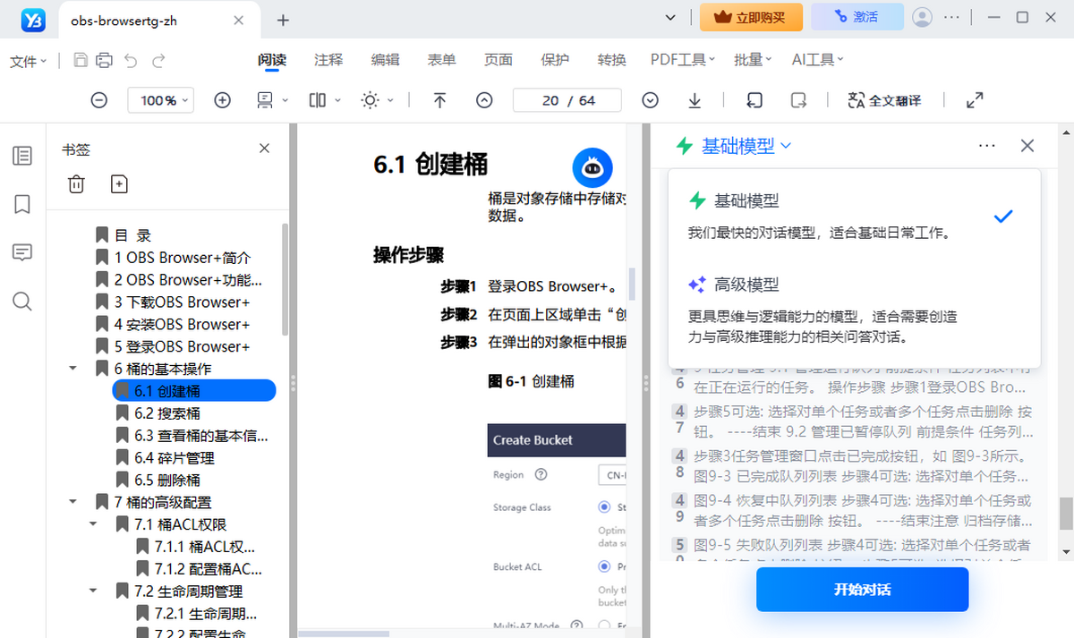Switch to the 编辑 tab
The image size is (1074, 638).
click(386, 60)
